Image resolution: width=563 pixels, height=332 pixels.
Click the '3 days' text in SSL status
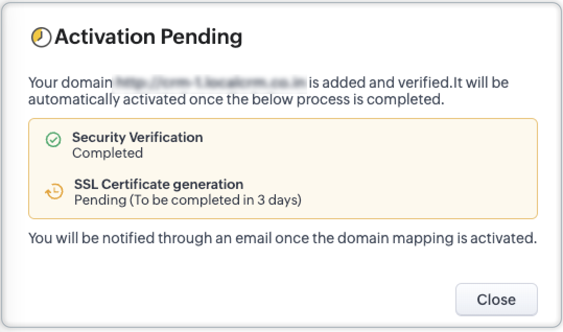coord(279,200)
